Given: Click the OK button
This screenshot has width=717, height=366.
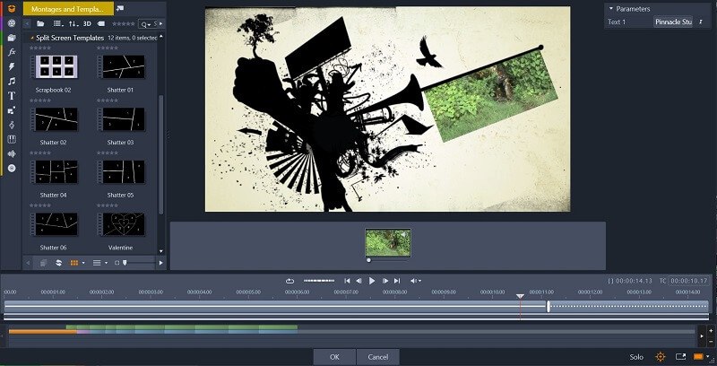Looking at the screenshot, I should [334, 357].
